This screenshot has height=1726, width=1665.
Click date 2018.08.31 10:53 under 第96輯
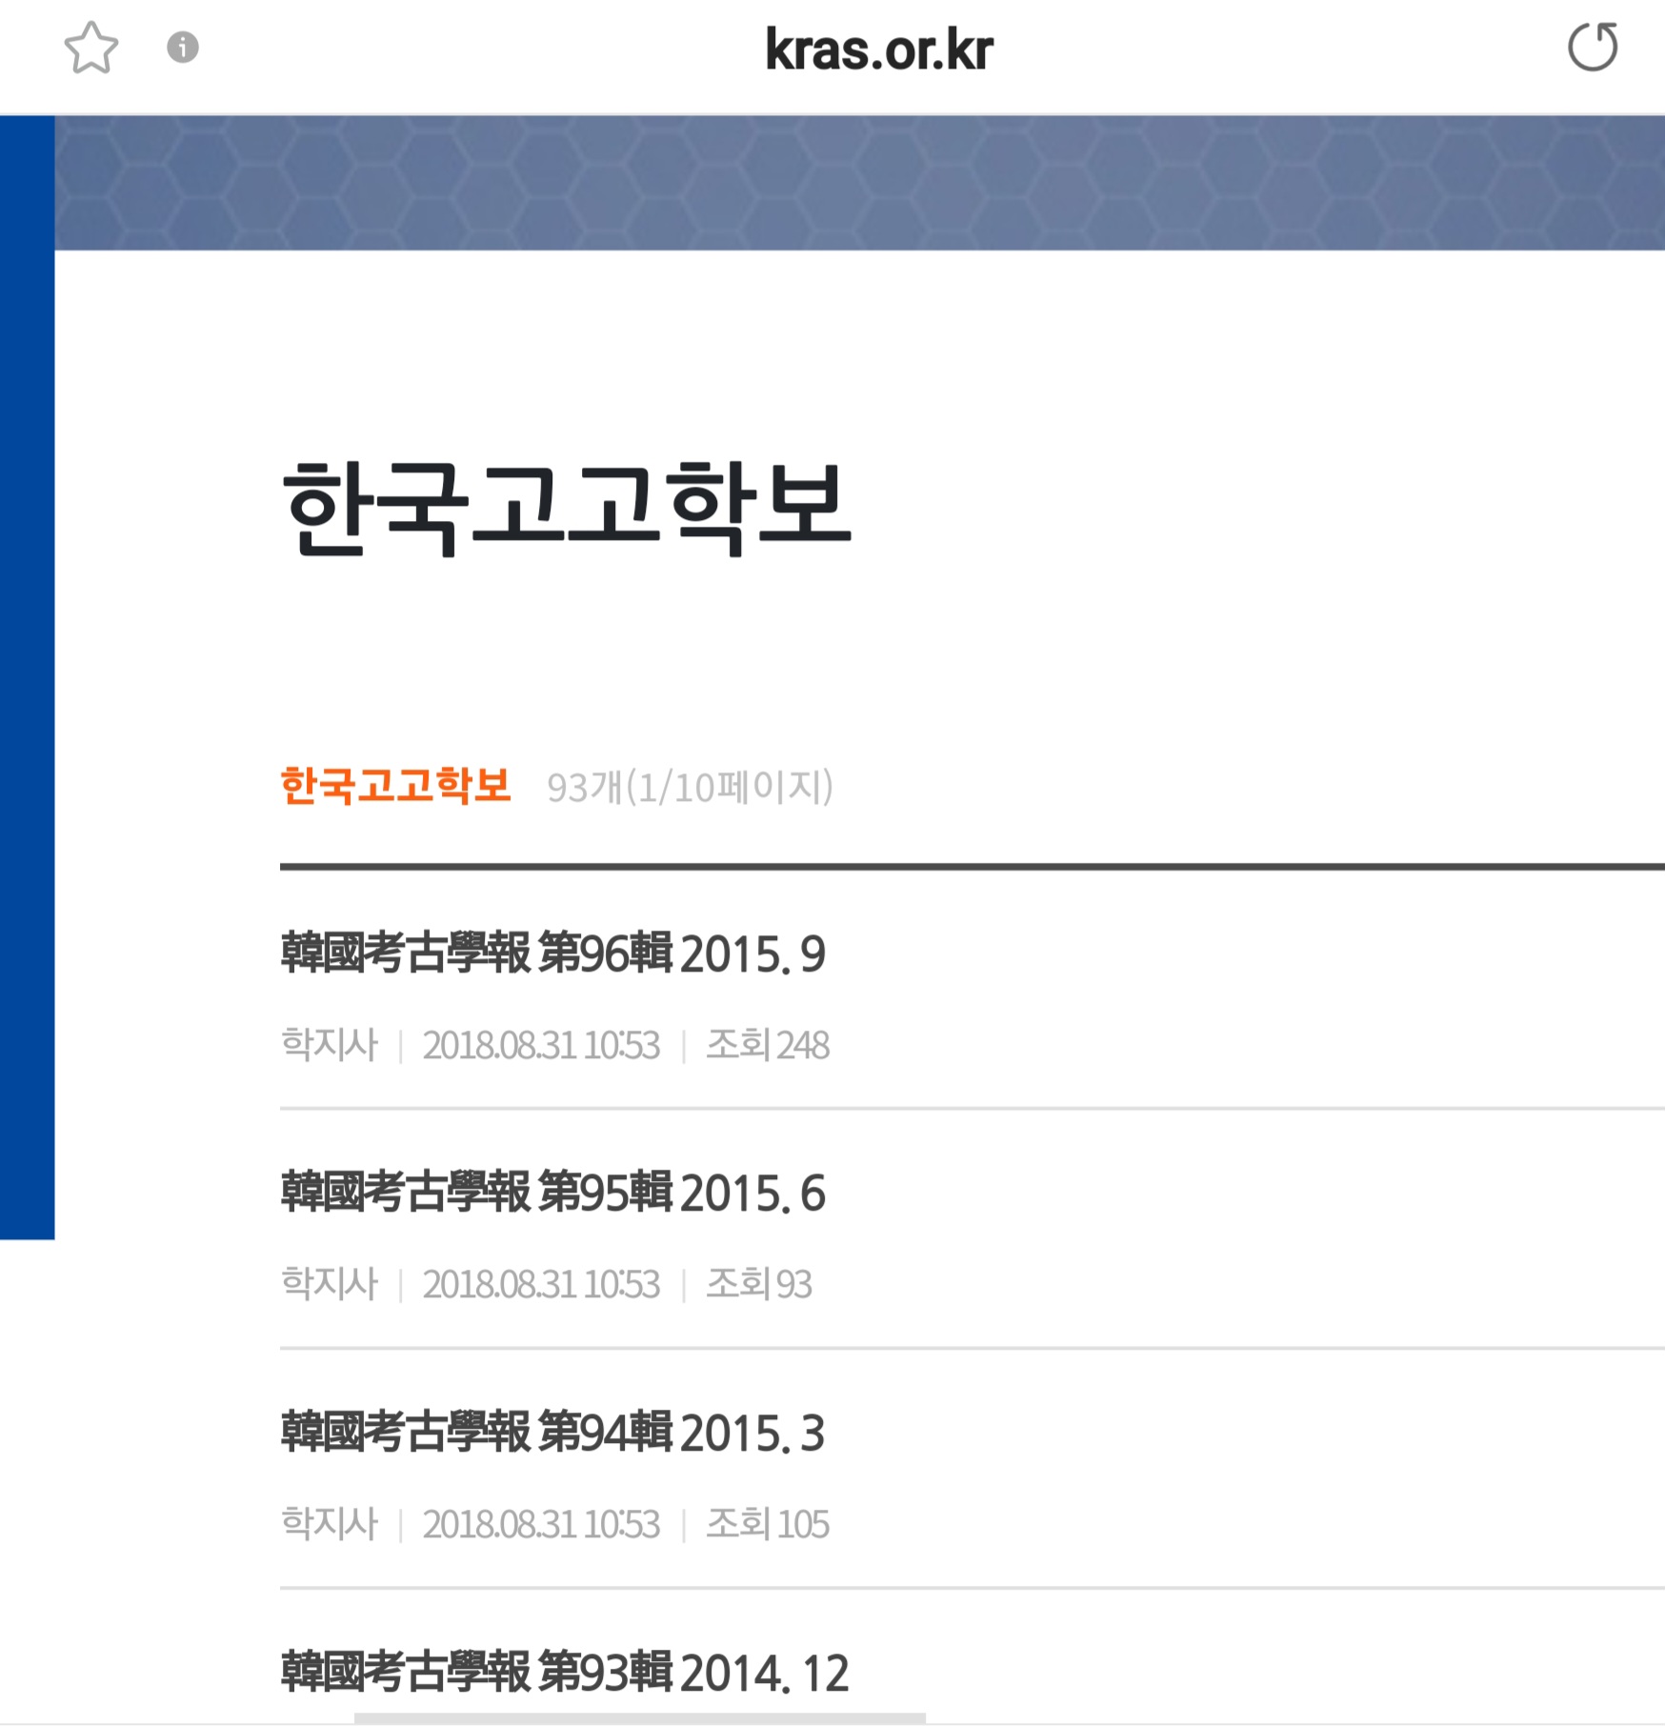point(541,1046)
